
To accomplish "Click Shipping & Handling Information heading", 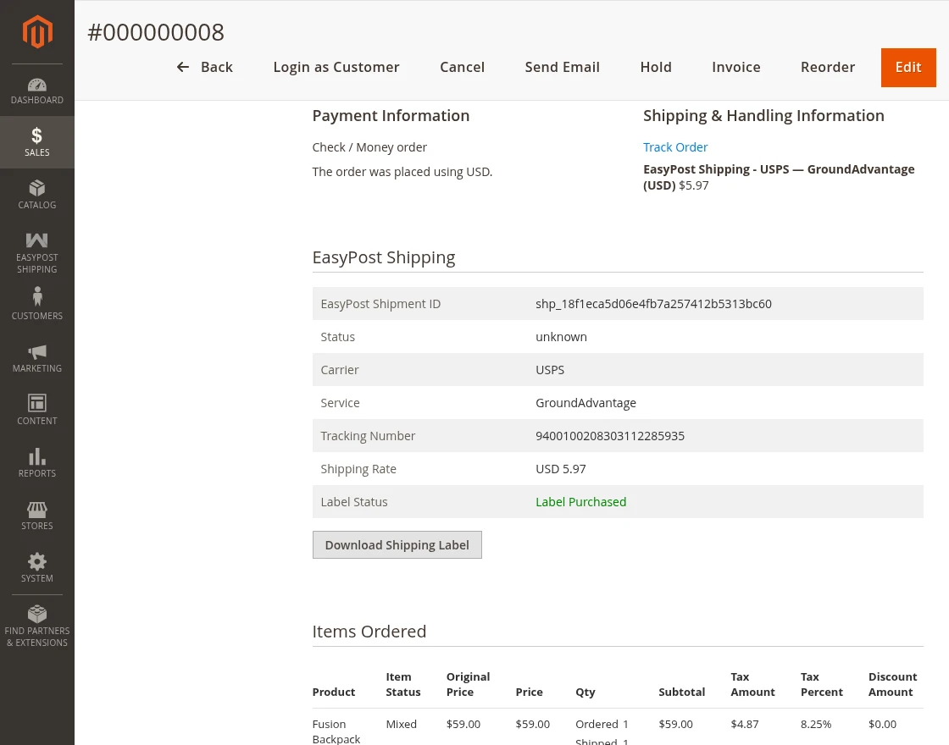I will pyautogui.click(x=763, y=115).
